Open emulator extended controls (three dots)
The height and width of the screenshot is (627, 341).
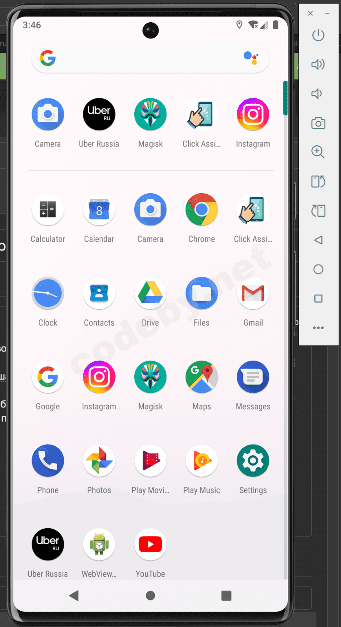[x=318, y=328]
